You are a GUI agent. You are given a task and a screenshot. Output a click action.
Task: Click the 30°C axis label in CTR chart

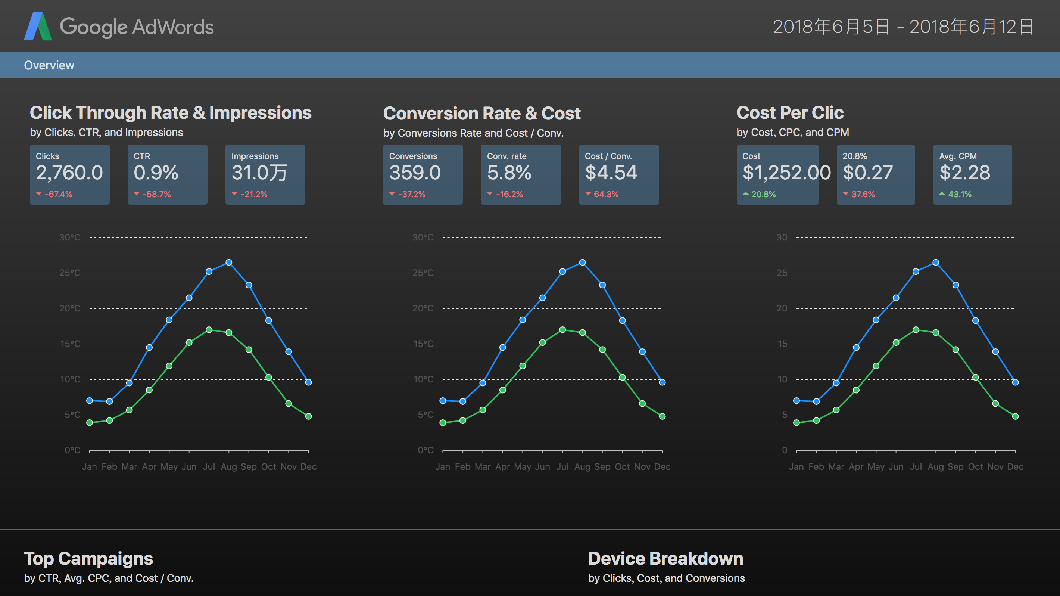point(69,238)
